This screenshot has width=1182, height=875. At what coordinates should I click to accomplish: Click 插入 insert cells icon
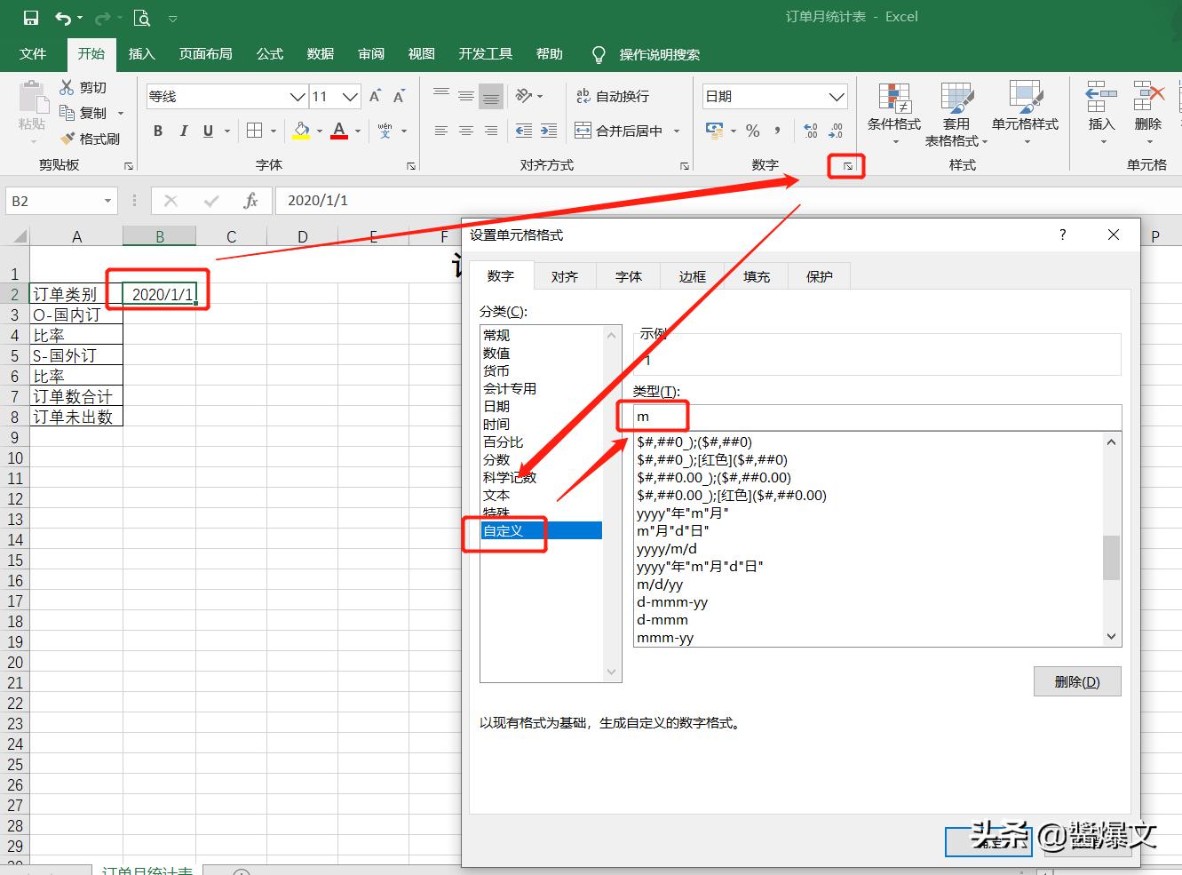coord(1101,113)
